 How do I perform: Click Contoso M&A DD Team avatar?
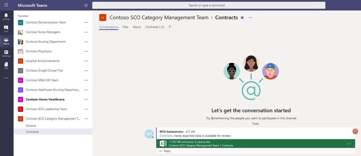coord(21,80)
